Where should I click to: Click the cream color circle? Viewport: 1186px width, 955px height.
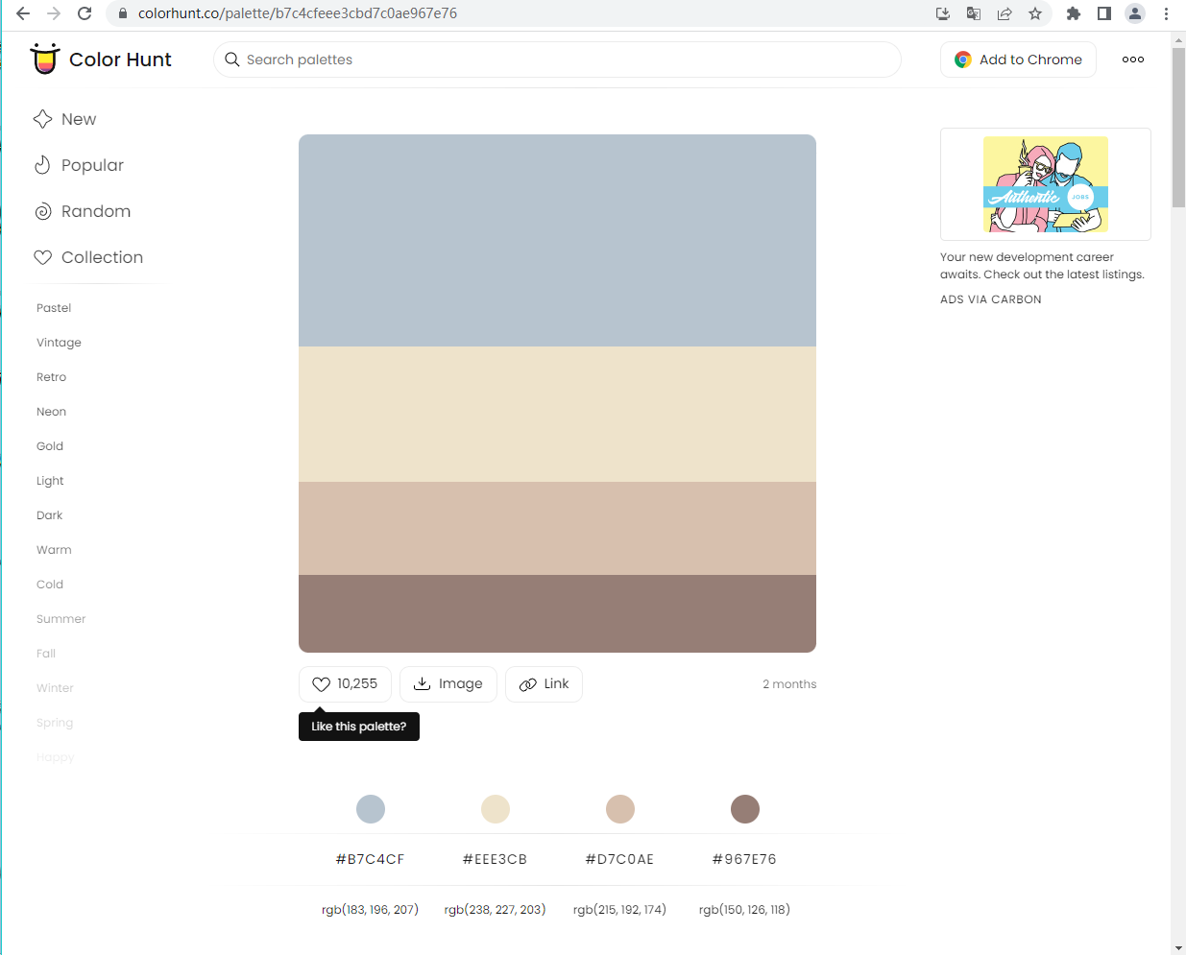496,809
